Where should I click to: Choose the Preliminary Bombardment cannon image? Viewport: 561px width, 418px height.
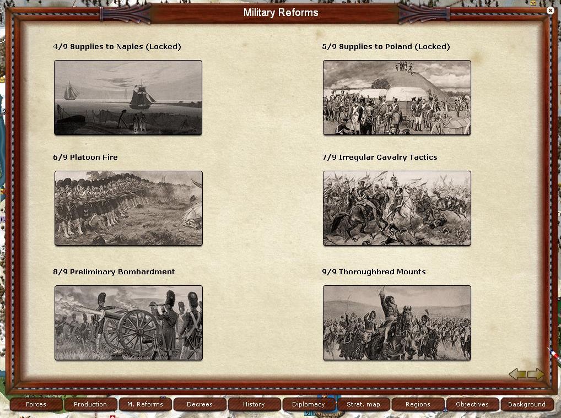(128, 323)
